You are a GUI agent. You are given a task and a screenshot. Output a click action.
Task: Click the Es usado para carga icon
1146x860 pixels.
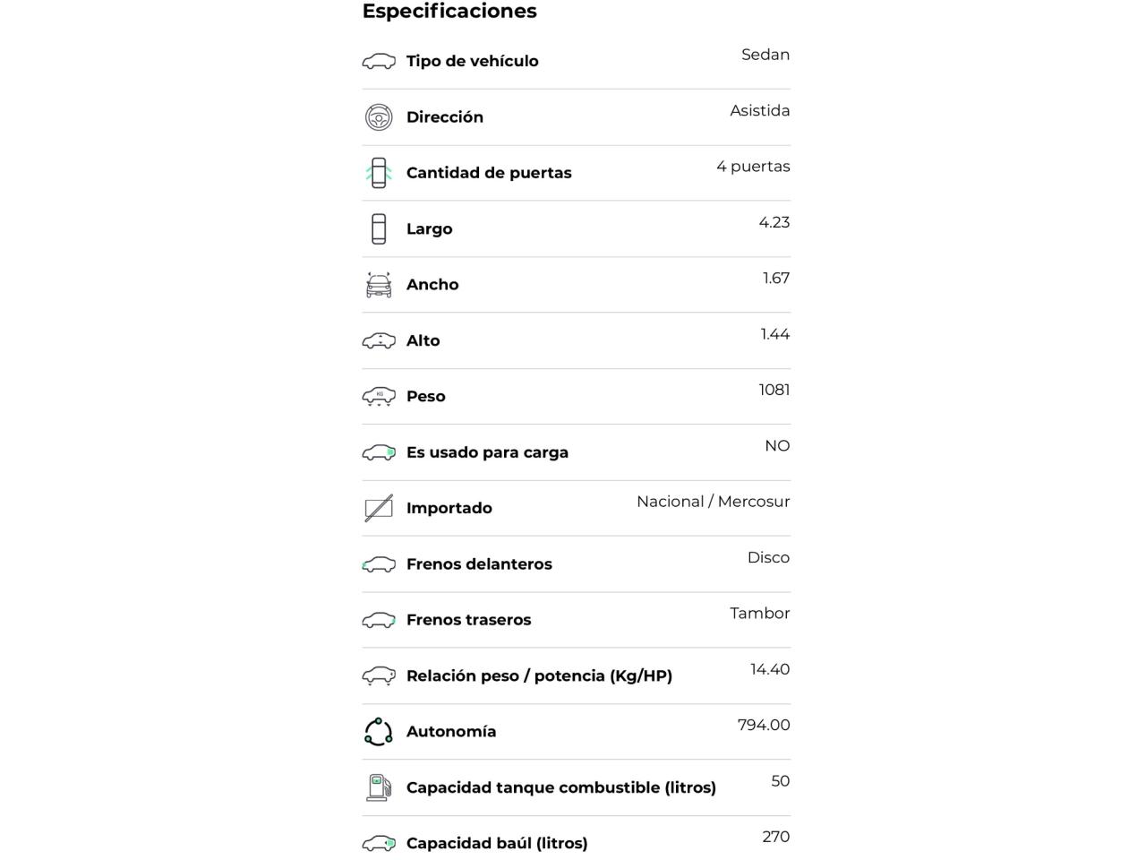379,452
